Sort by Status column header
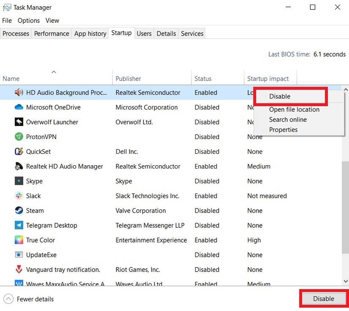Image resolution: width=349 pixels, height=311 pixels. (x=203, y=79)
